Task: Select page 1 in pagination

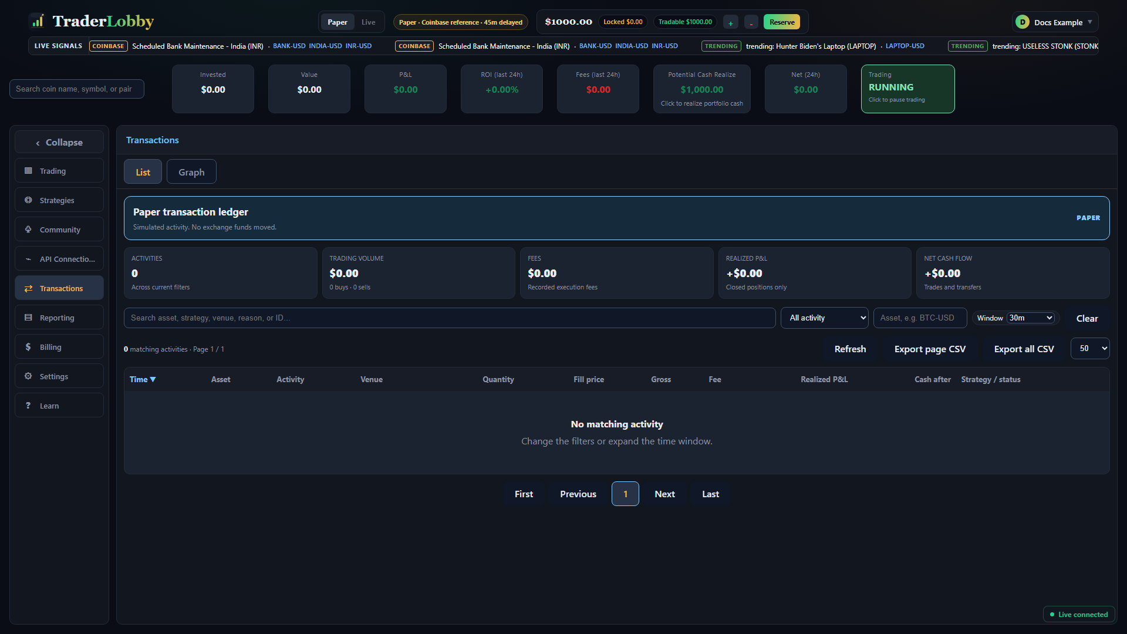Action: click(x=625, y=494)
